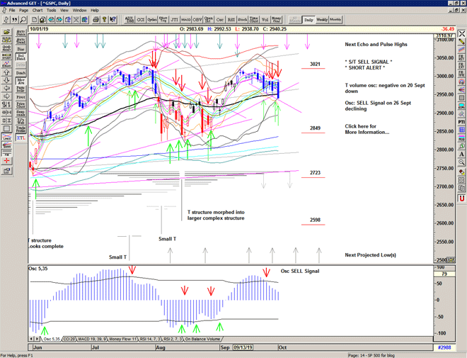Image resolution: width=467 pixels, height=358 pixels.
Task: Select the MACD indicator toolbar button
Action: coord(185,20)
